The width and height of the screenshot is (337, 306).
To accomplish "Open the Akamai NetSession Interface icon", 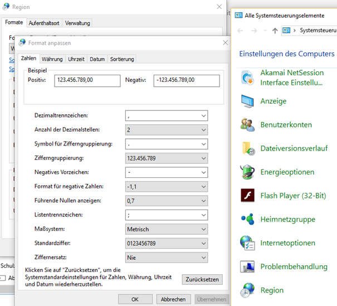I will [248, 77].
